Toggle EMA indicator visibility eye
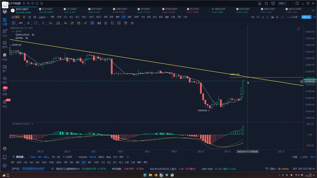The image size is (317, 178). point(27,38)
